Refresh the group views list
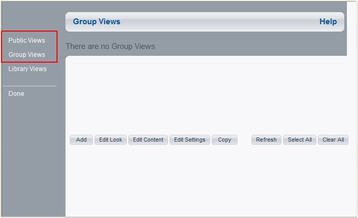 point(266,140)
